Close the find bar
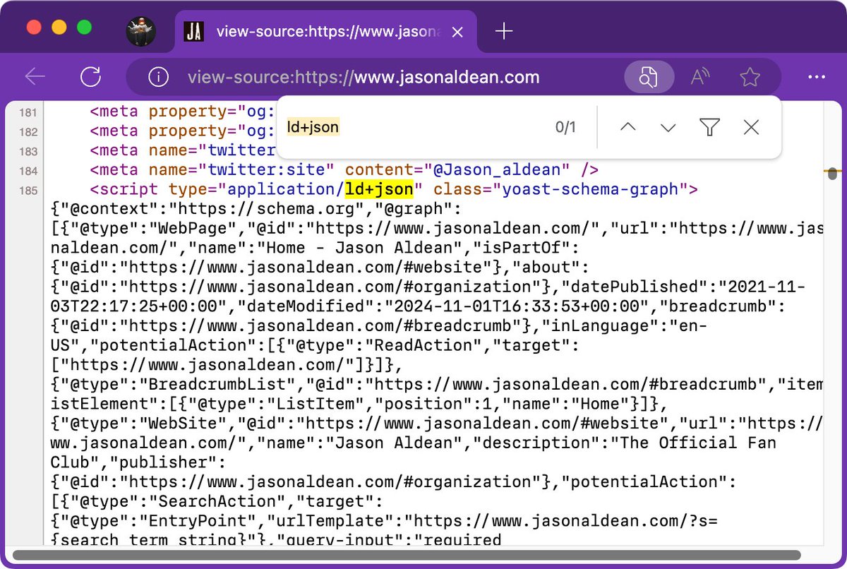This screenshot has height=569, width=847. coord(751,127)
